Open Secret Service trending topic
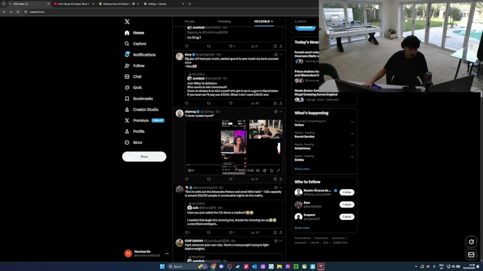 click(x=305, y=137)
